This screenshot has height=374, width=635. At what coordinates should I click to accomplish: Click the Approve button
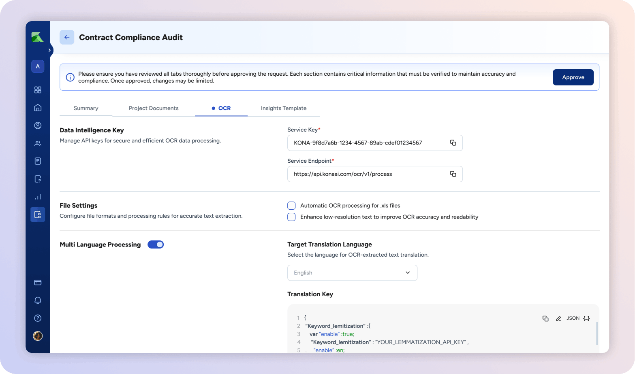pos(573,77)
